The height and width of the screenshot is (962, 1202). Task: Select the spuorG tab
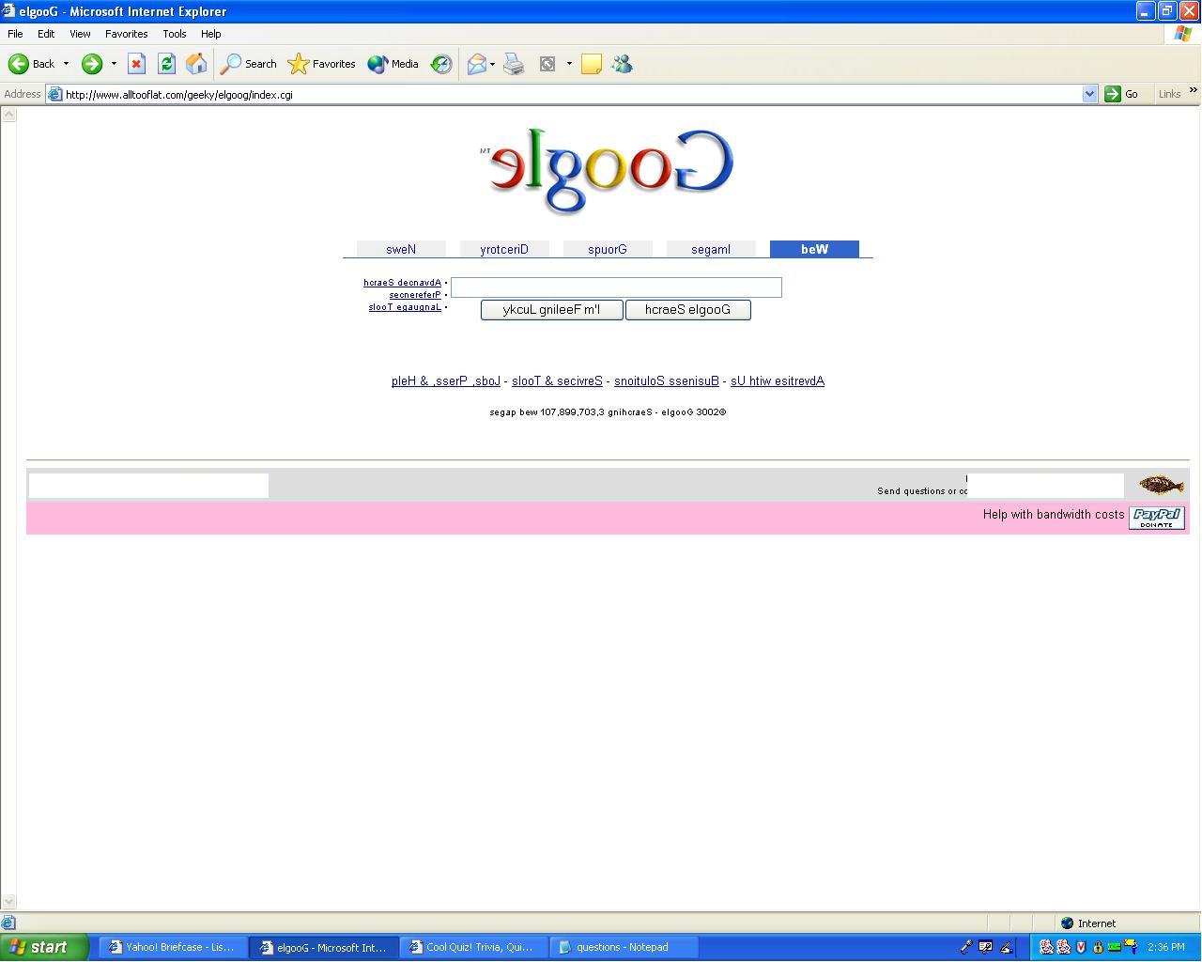coord(608,249)
